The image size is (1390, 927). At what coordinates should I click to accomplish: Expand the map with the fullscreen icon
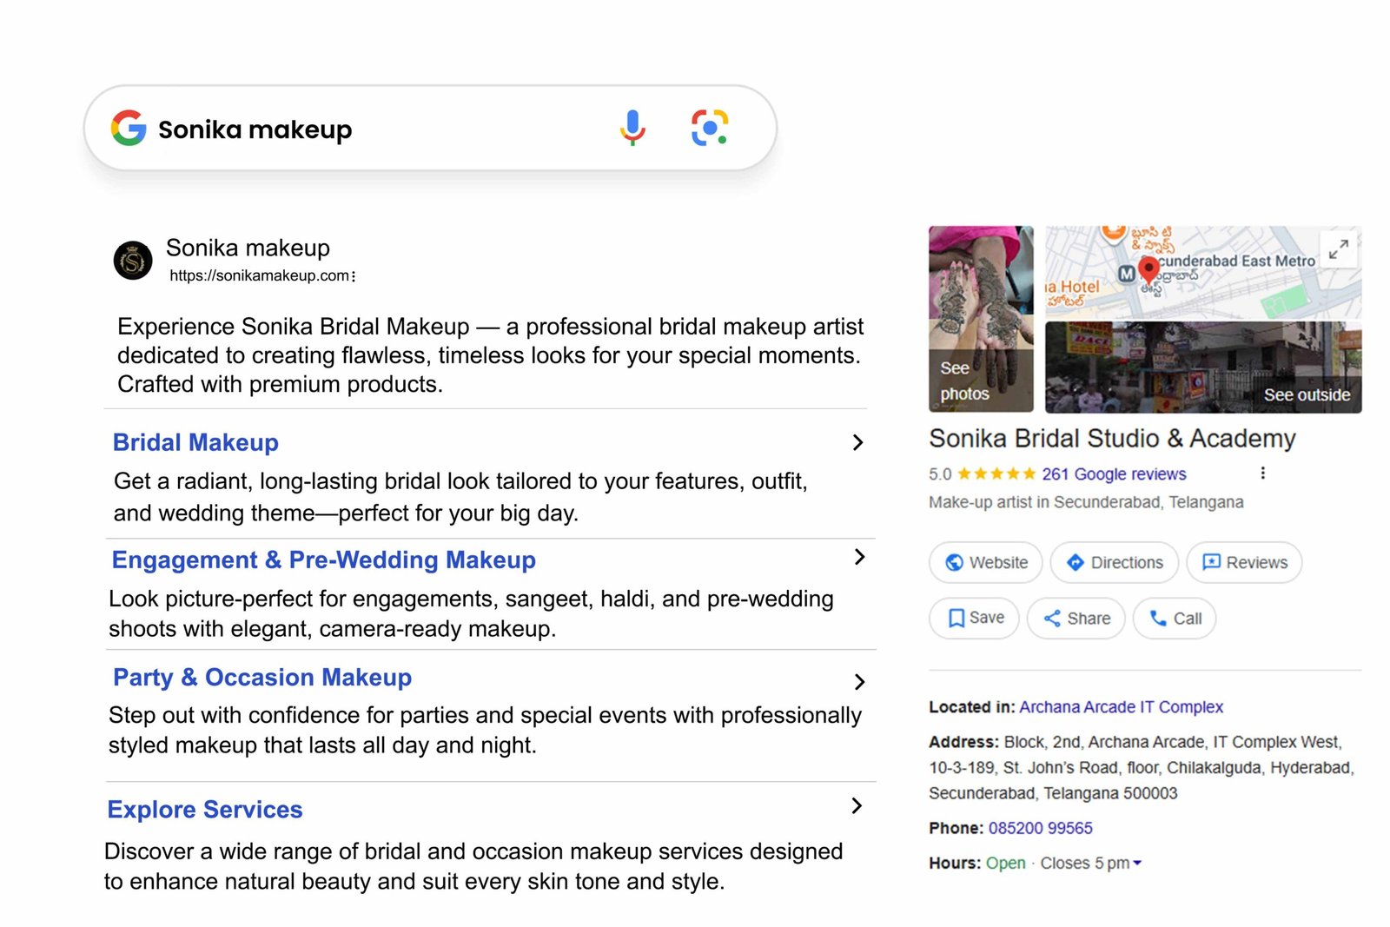click(x=1338, y=249)
